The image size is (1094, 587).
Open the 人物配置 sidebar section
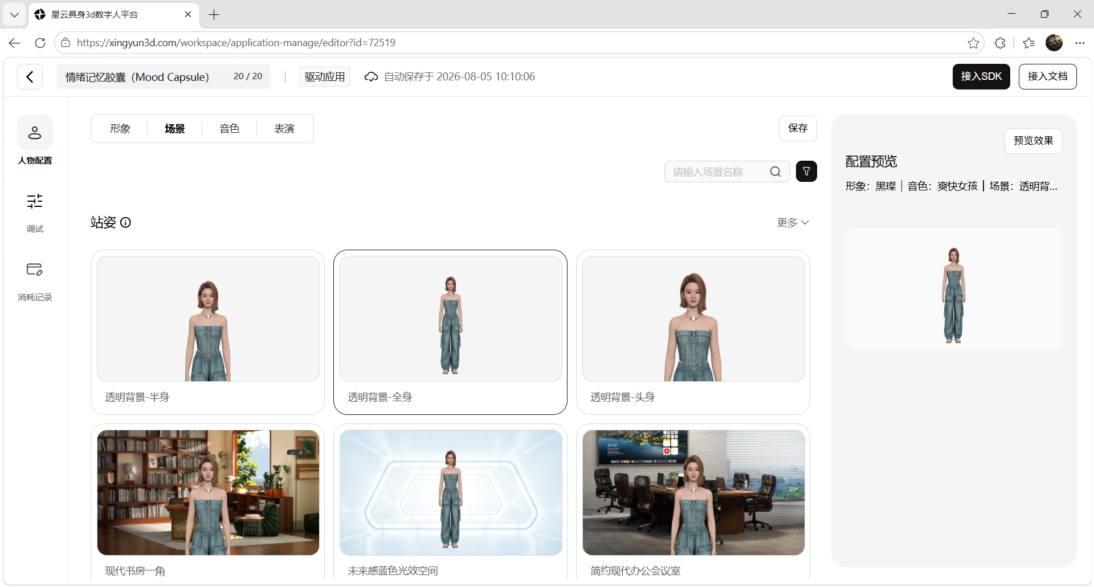pos(35,141)
